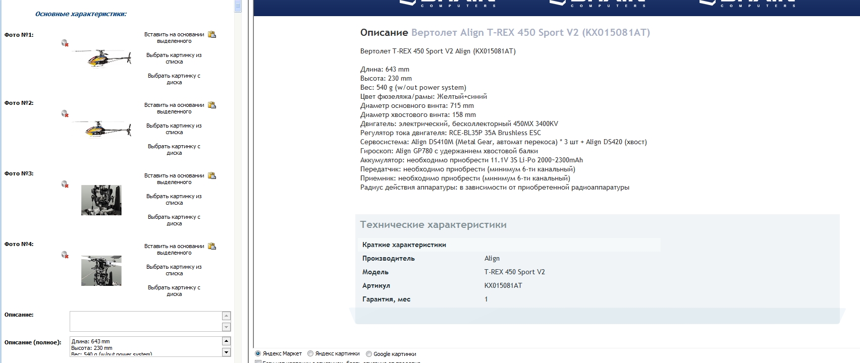Image resolution: width=860 pixels, height=363 pixels.
Task: Open the Фото №1 helicopter thumbnail
Action: pos(102,58)
